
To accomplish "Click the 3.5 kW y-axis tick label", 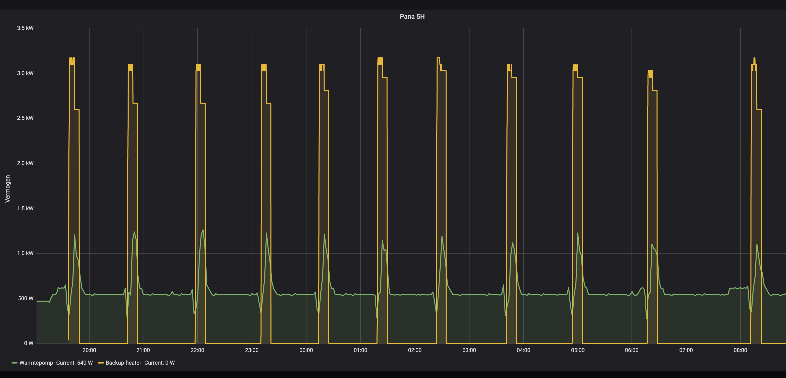I will (x=25, y=28).
